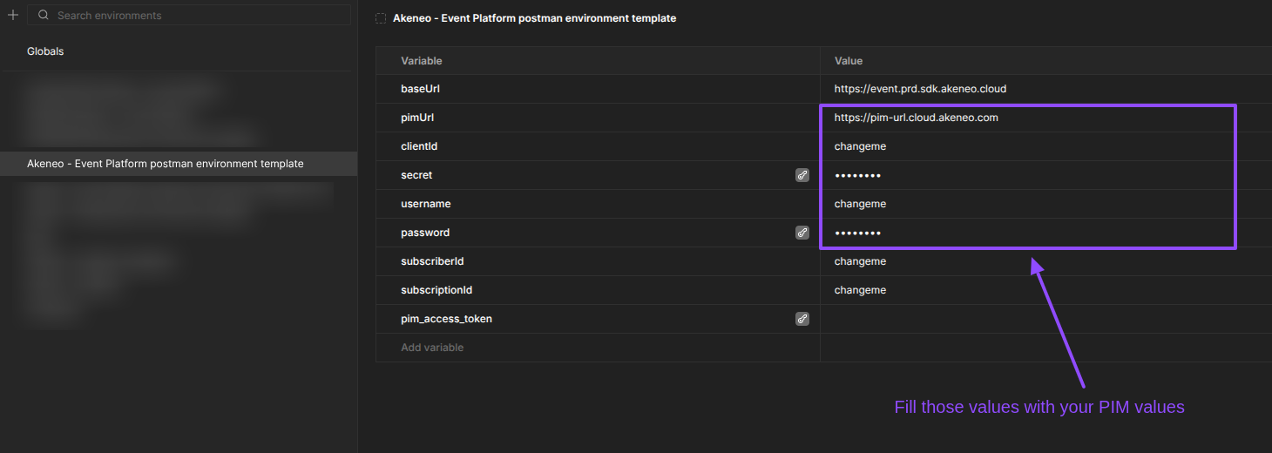Edit the pimUrl value field
The image size is (1272, 453).
point(916,118)
